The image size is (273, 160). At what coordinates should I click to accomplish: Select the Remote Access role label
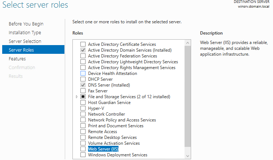point(103,132)
